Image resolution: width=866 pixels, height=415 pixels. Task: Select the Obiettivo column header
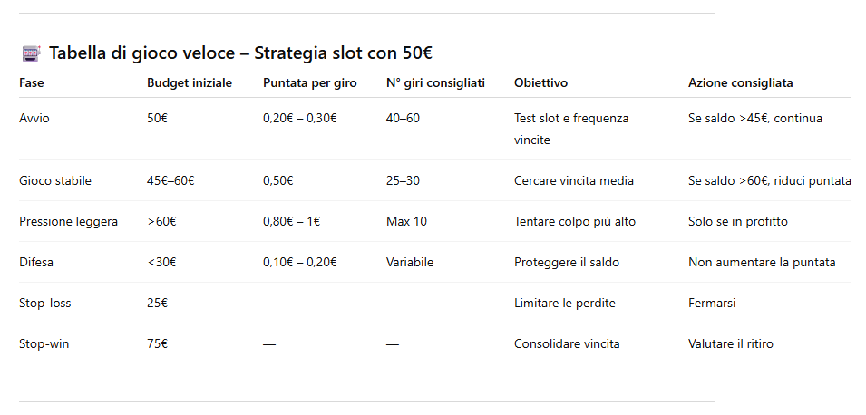coord(540,83)
